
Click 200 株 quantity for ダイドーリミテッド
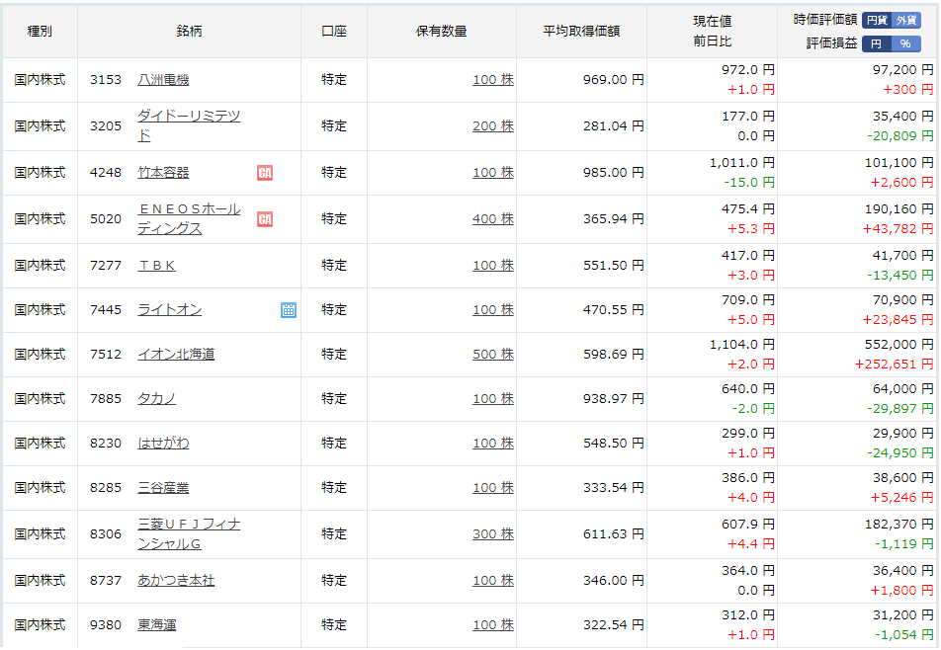click(x=493, y=125)
